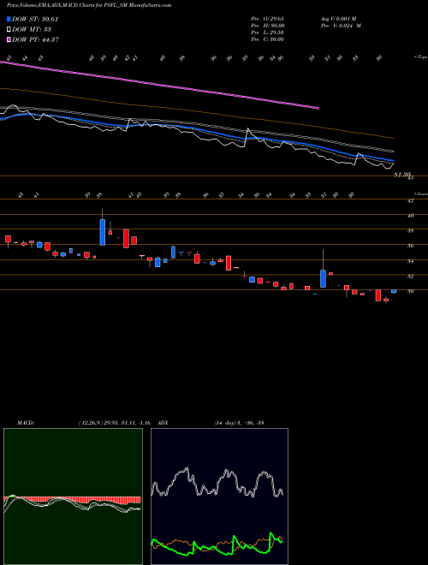Click the blue DOW ST legend swatch
428x565 pixels.
coord(9,19)
